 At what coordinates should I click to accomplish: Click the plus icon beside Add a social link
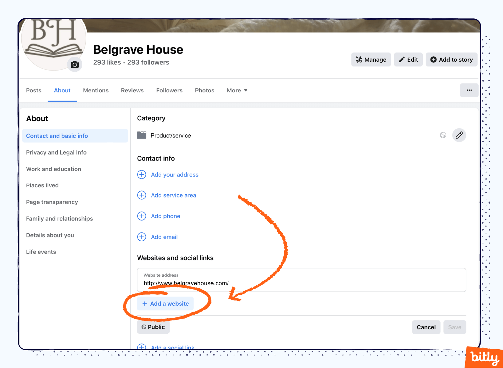pyautogui.click(x=142, y=347)
